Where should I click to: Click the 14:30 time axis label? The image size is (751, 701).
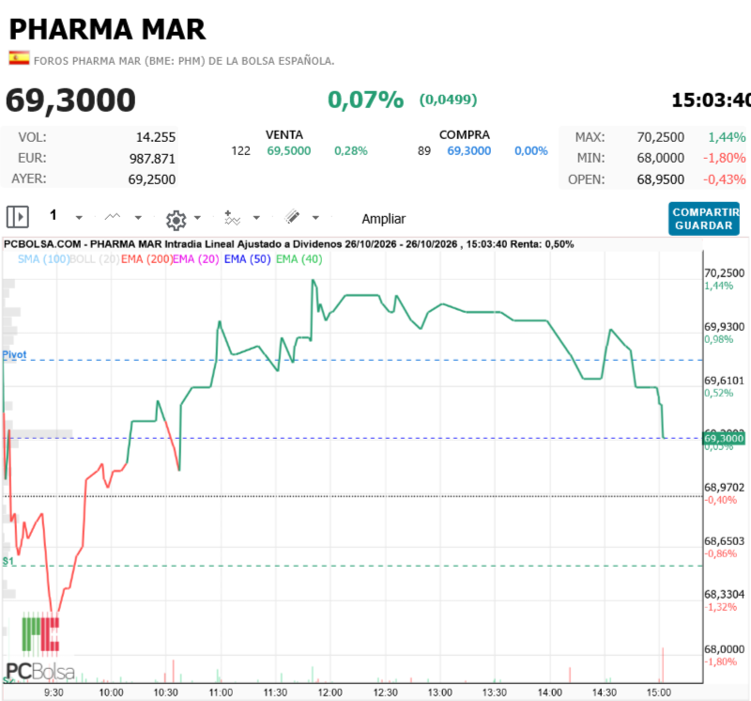pyautogui.click(x=605, y=693)
